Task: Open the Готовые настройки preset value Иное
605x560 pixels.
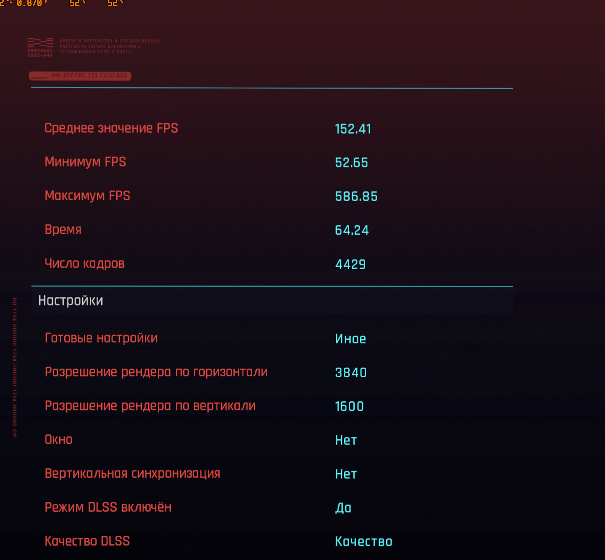Action: 350,339
